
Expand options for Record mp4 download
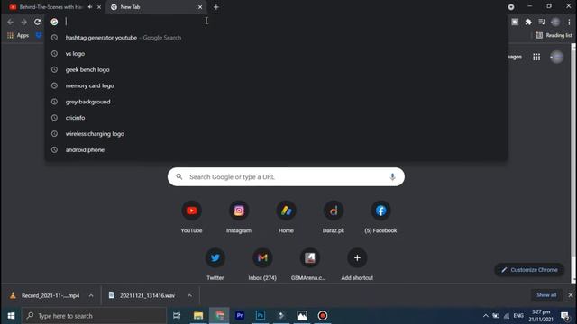tap(91, 296)
